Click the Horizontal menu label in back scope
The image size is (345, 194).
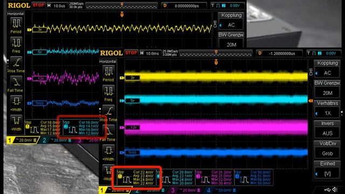click(16, 13)
